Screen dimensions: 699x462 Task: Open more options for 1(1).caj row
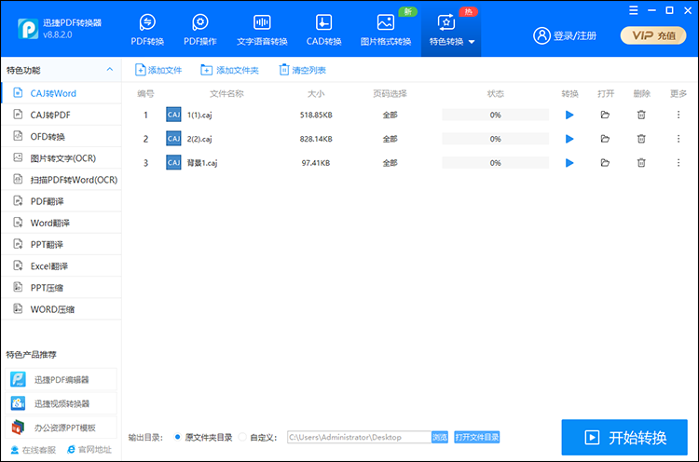pos(678,115)
